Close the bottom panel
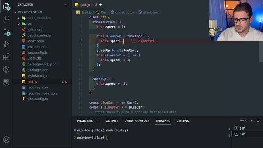 tap(258, 120)
